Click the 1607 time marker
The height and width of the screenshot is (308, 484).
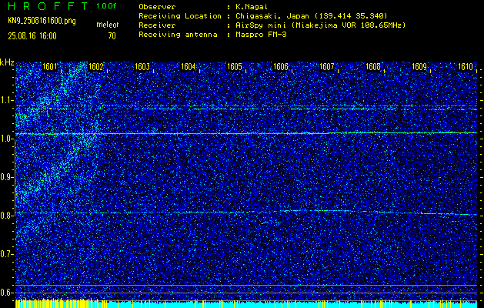tap(327, 67)
